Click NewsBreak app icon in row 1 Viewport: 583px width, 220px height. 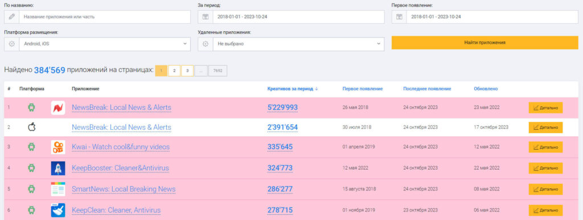tap(58, 108)
